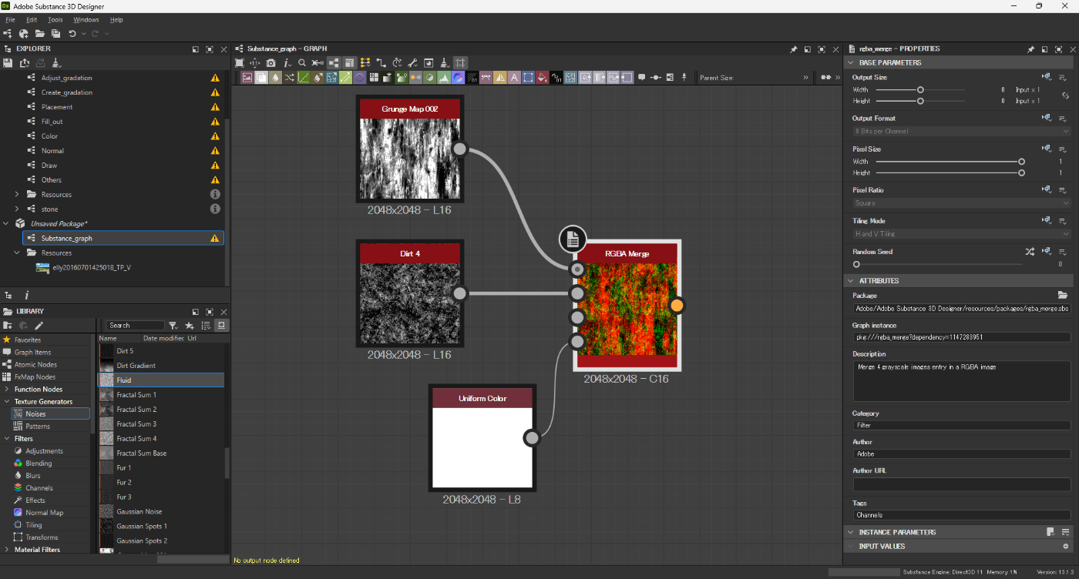Open the Pixel Ratio Square dropdown
This screenshot has height=579, width=1079.
click(x=962, y=203)
